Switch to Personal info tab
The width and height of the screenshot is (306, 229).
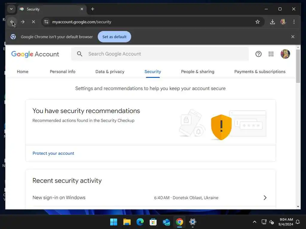[62, 72]
